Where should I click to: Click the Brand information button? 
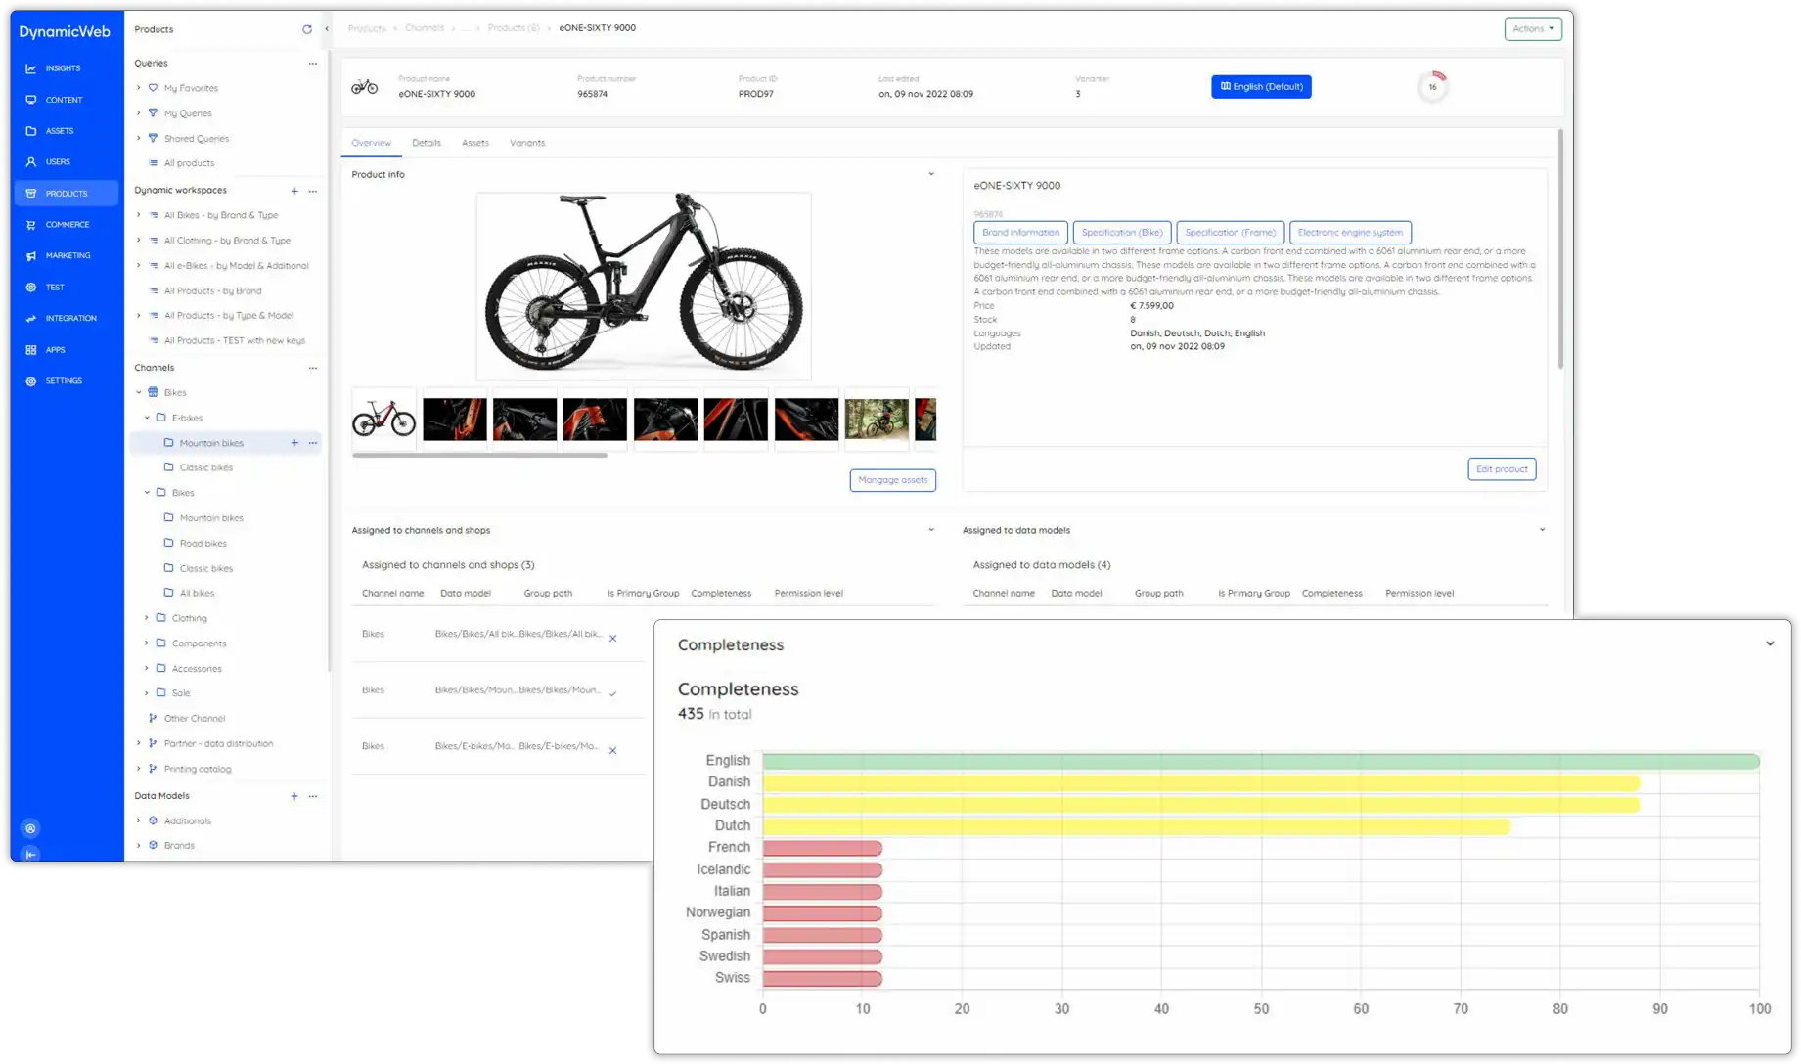pos(1020,233)
